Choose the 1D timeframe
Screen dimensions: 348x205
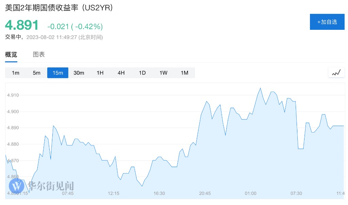(142, 73)
